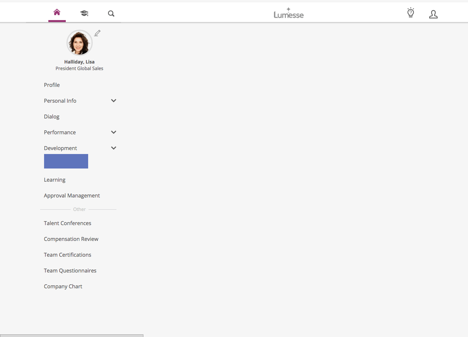Open Compensation Review

point(71,239)
